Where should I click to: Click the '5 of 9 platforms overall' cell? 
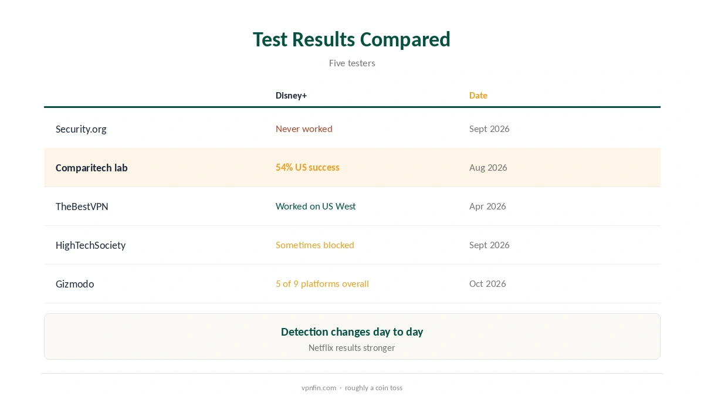322,284
